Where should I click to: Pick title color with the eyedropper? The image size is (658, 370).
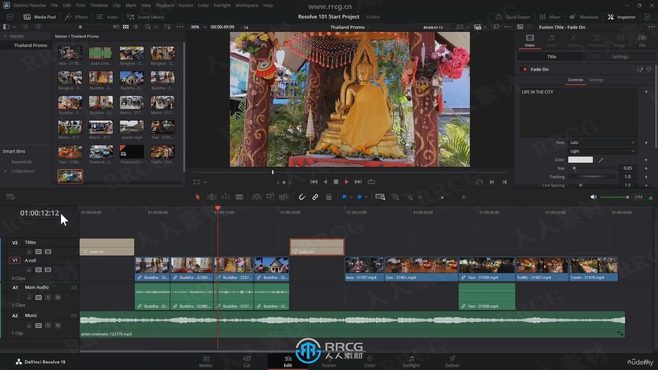pos(601,160)
